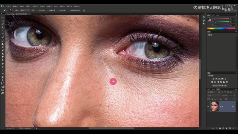
Task: Select the Move tool in the toolbox
Action: coord(3,18)
